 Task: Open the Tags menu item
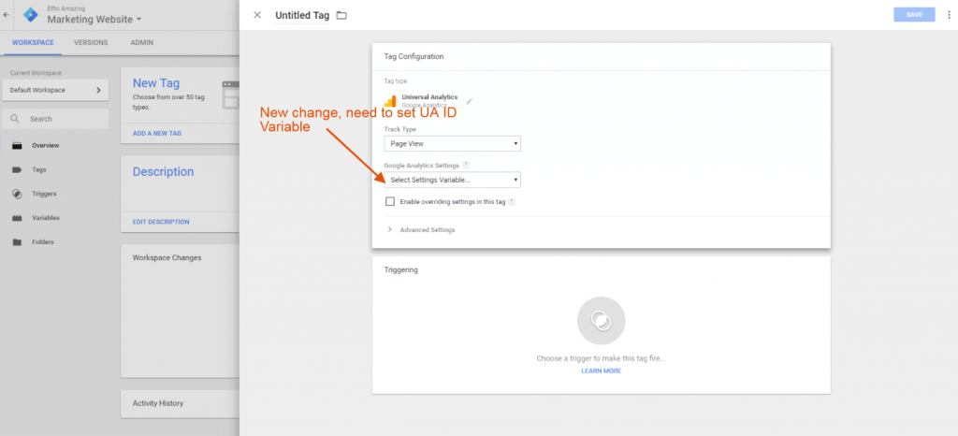tap(39, 169)
